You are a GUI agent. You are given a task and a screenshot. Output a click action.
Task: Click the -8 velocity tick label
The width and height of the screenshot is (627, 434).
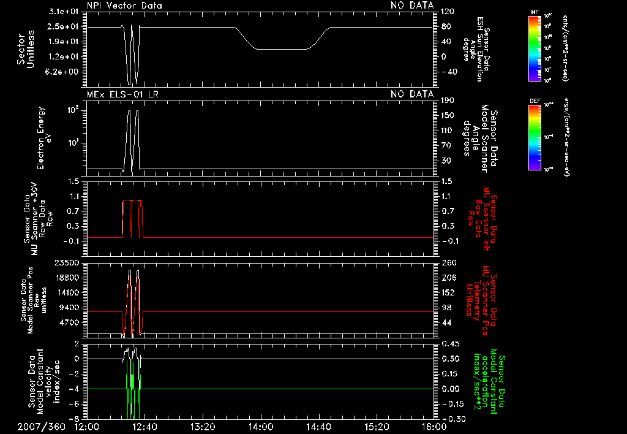point(73,419)
